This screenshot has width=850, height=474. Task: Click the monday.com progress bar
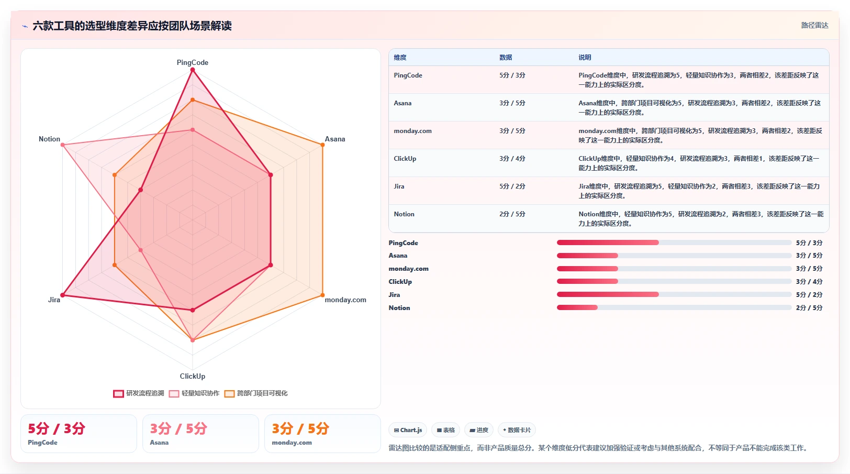(674, 269)
